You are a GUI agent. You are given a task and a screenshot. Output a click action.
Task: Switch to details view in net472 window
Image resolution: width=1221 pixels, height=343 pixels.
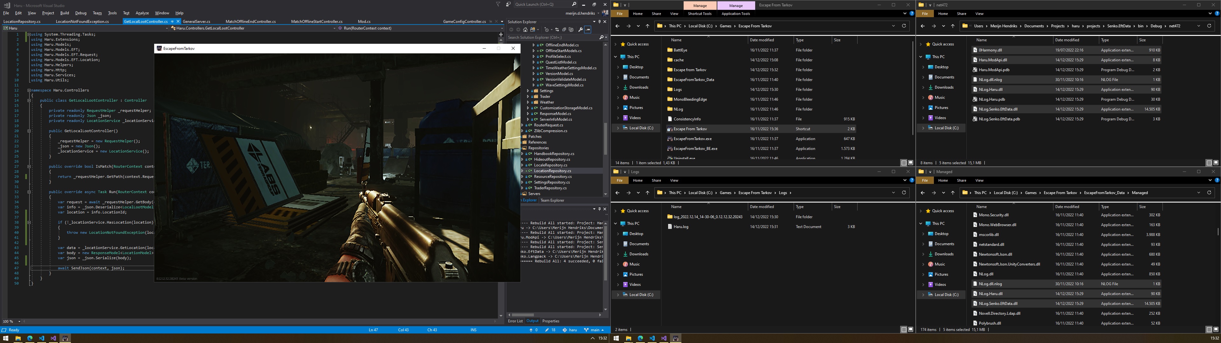(x=1209, y=163)
